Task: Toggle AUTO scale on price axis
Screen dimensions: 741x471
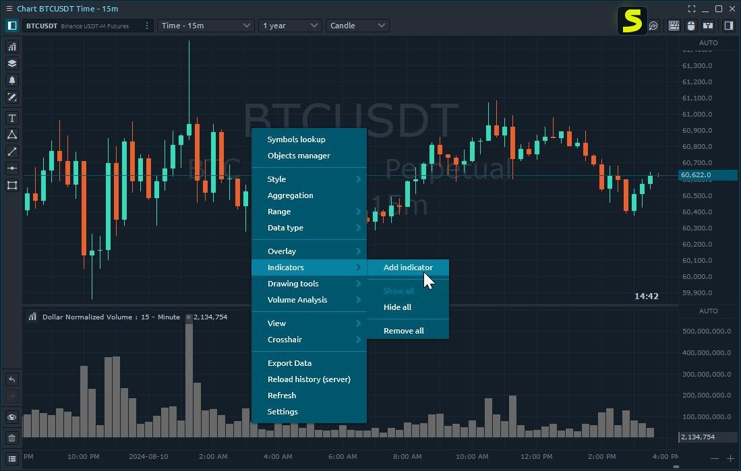Action: 708,42
